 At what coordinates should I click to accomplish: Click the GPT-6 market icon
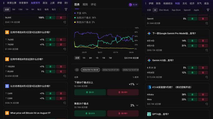click(x=149, y=114)
